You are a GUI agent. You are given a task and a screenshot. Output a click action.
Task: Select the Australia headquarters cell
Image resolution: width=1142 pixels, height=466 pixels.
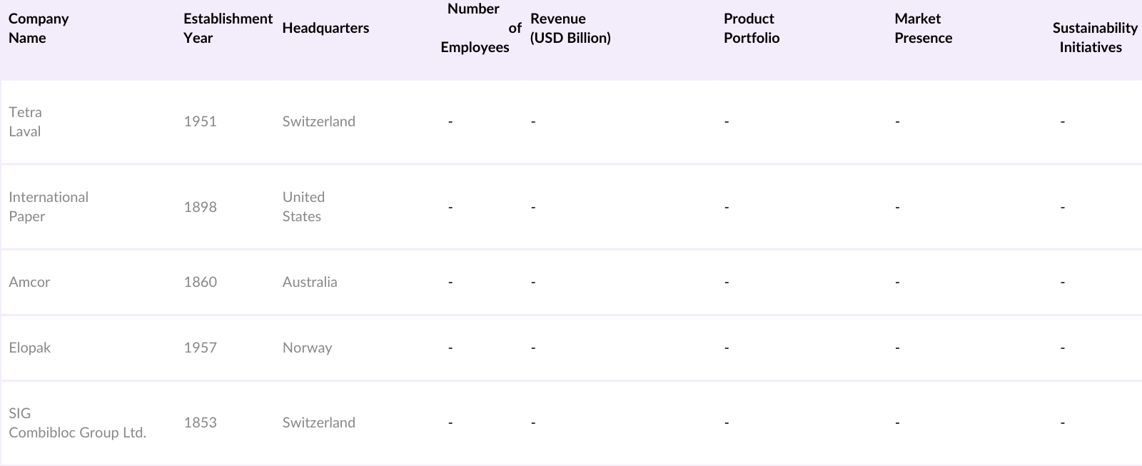(310, 282)
